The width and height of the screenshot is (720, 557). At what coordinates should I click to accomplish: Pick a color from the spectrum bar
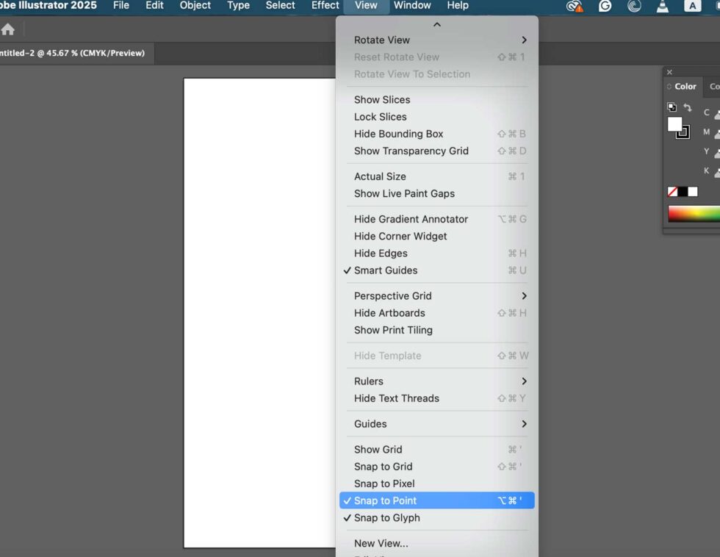click(x=693, y=214)
